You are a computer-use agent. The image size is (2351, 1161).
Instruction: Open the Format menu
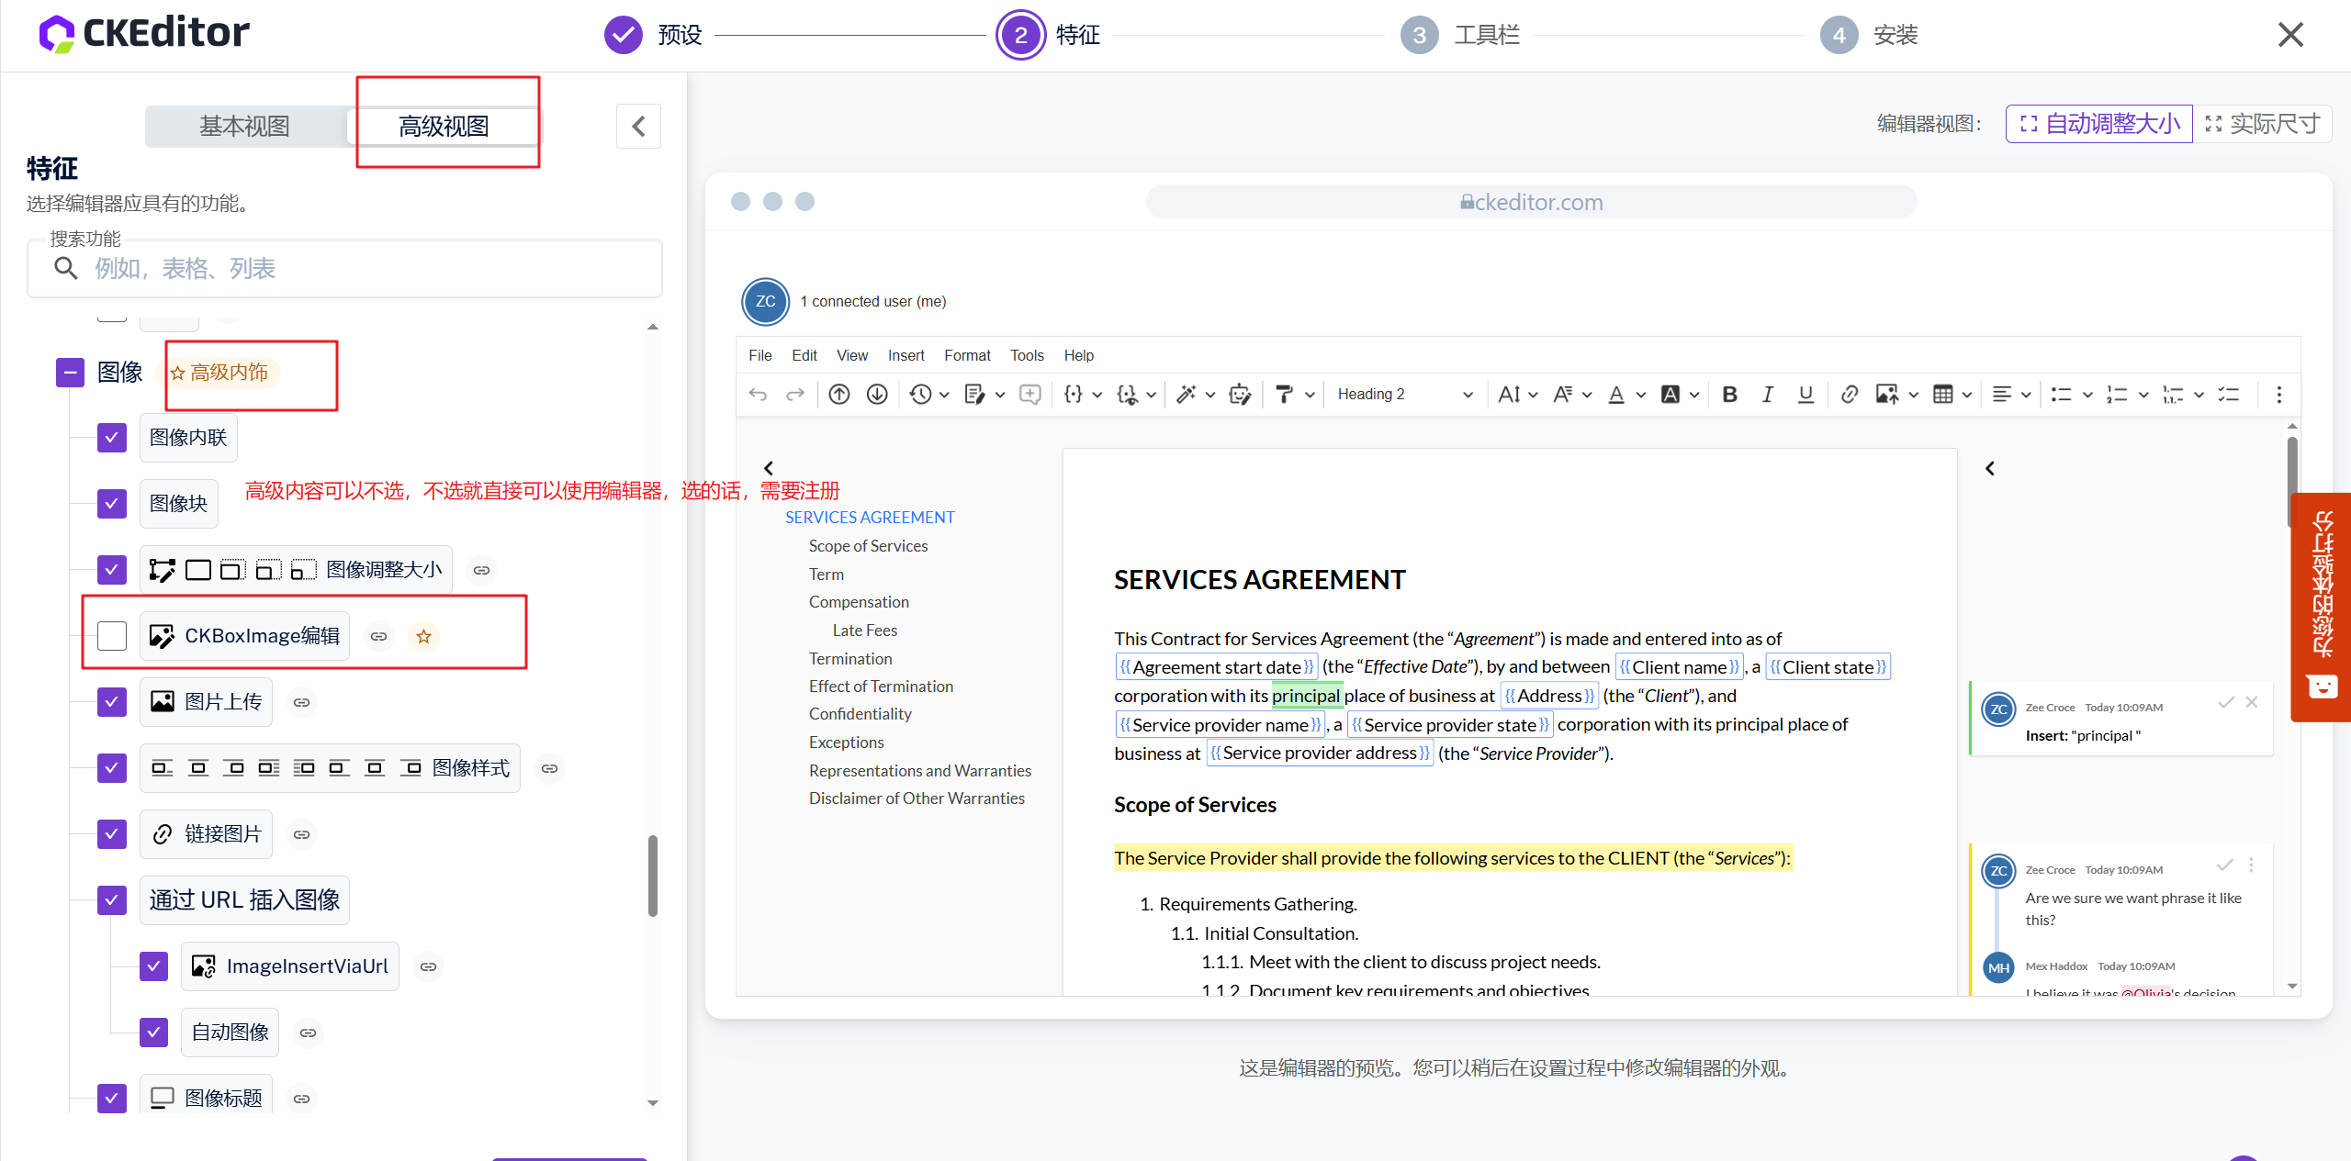[x=966, y=355]
